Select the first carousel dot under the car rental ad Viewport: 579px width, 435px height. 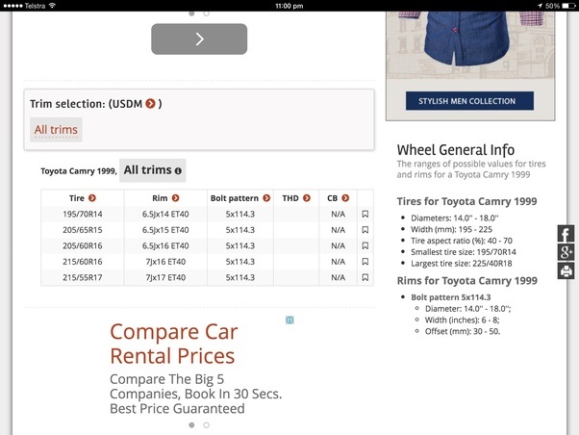point(191,425)
